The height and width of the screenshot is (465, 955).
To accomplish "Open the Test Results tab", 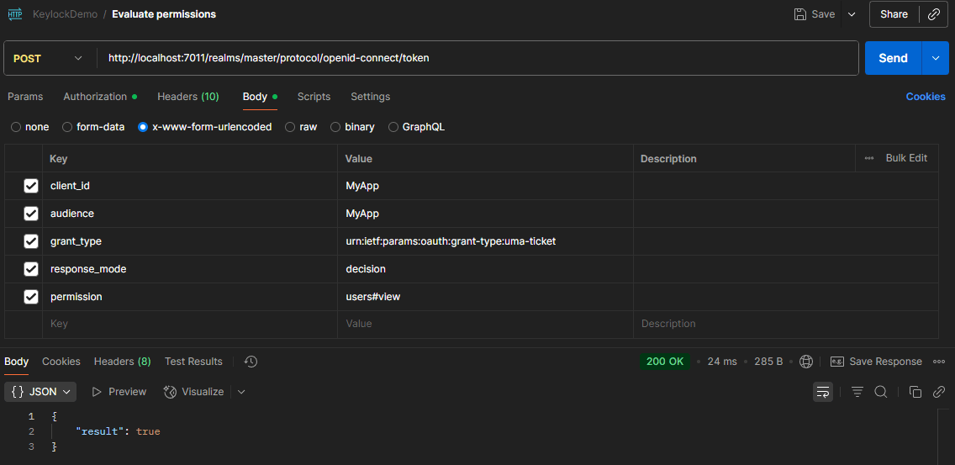I will pyautogui.click(x=193, y=362).
